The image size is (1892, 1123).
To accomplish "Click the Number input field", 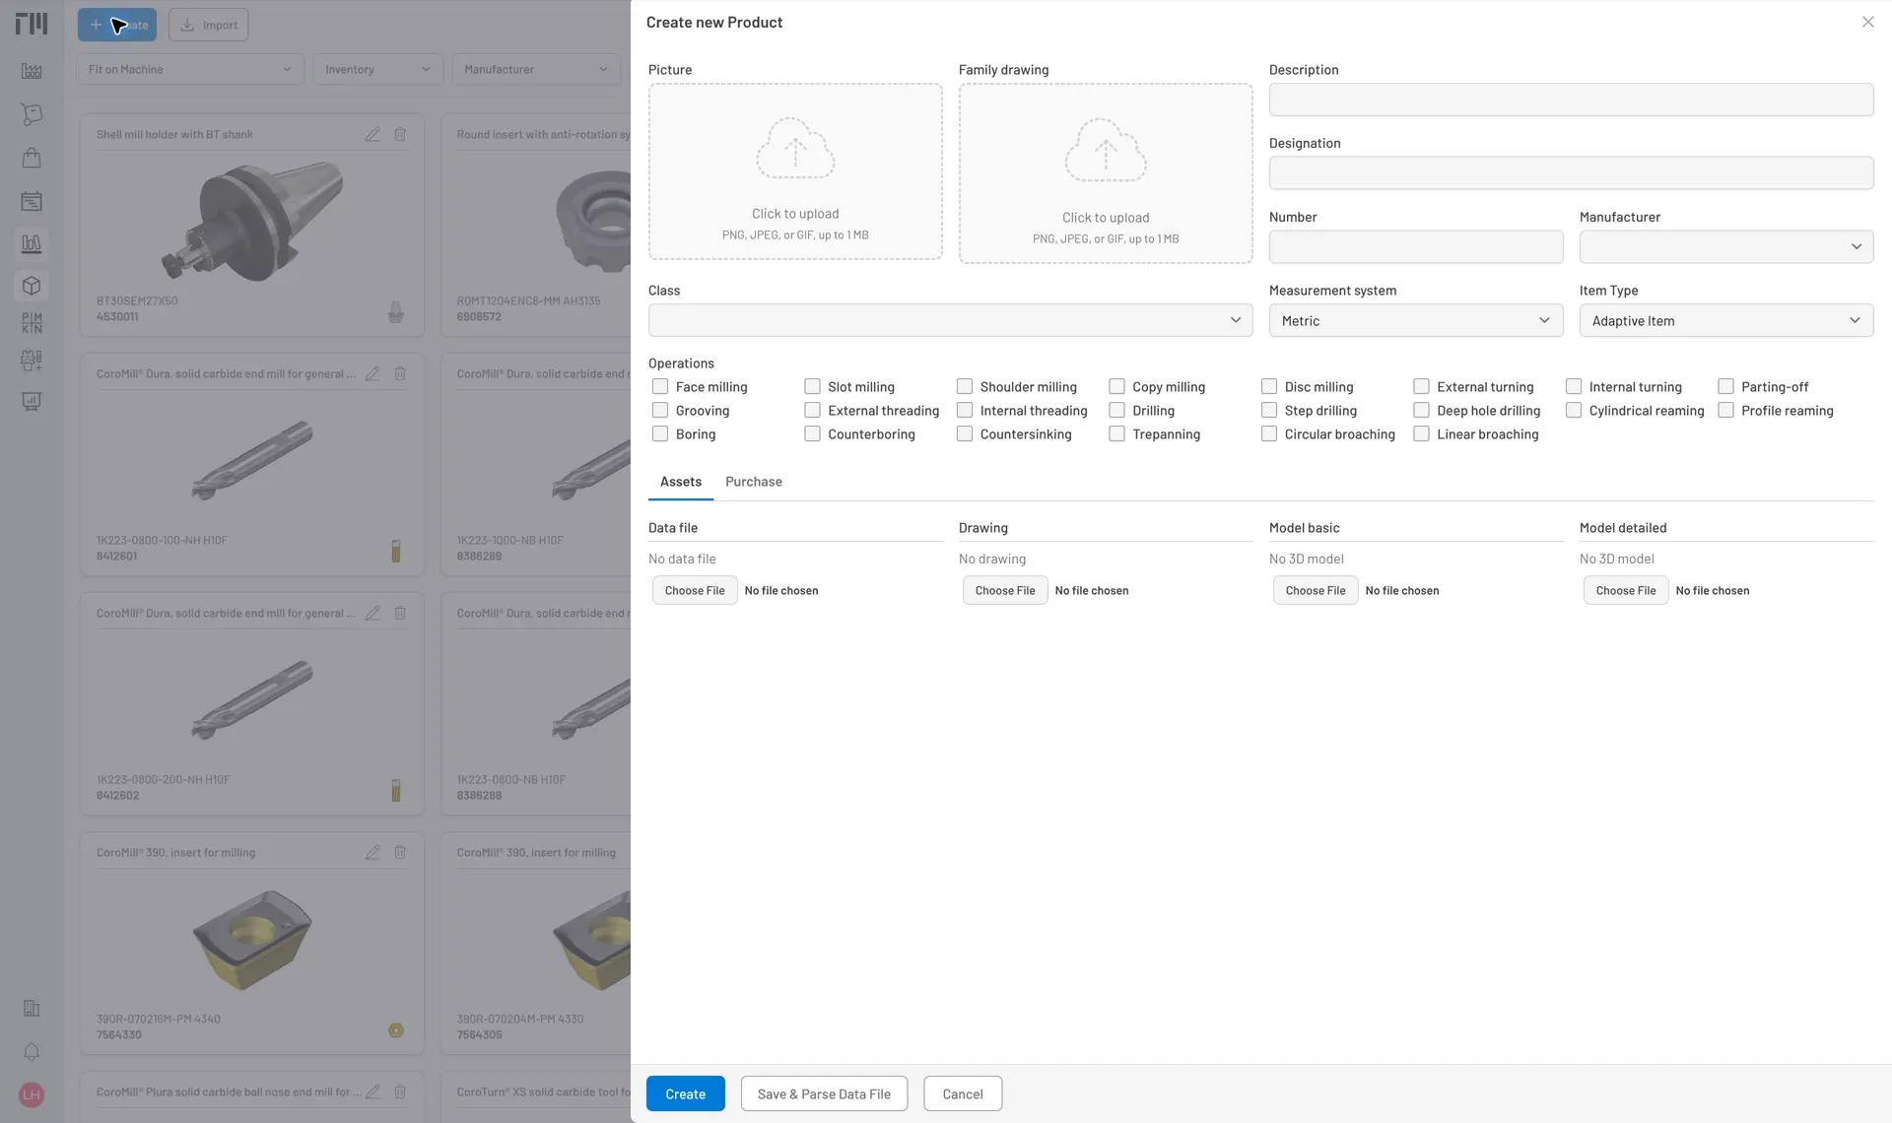I will [x=1416, y=246].
